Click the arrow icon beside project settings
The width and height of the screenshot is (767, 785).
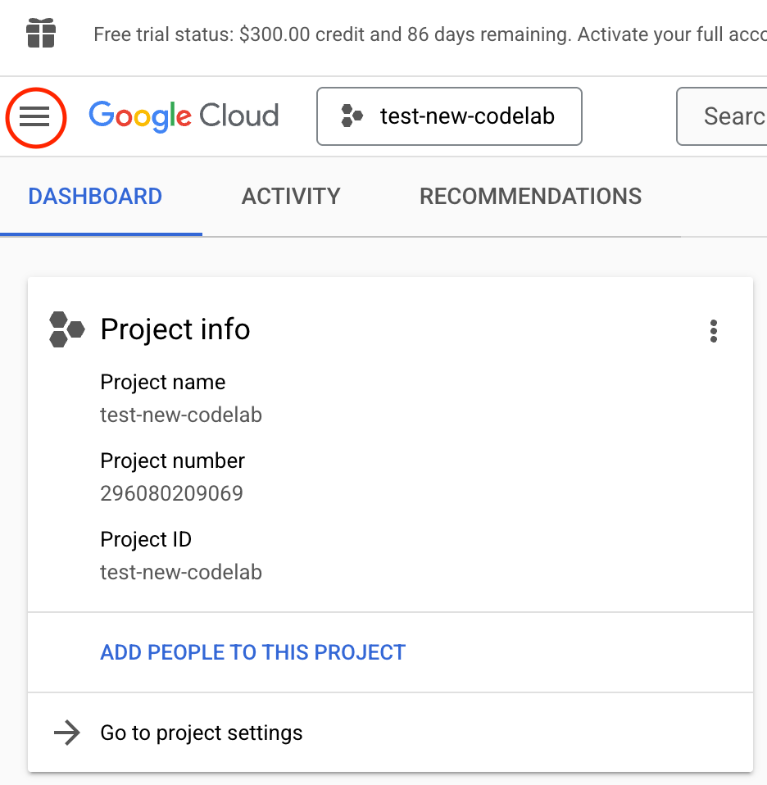[66, 733]
